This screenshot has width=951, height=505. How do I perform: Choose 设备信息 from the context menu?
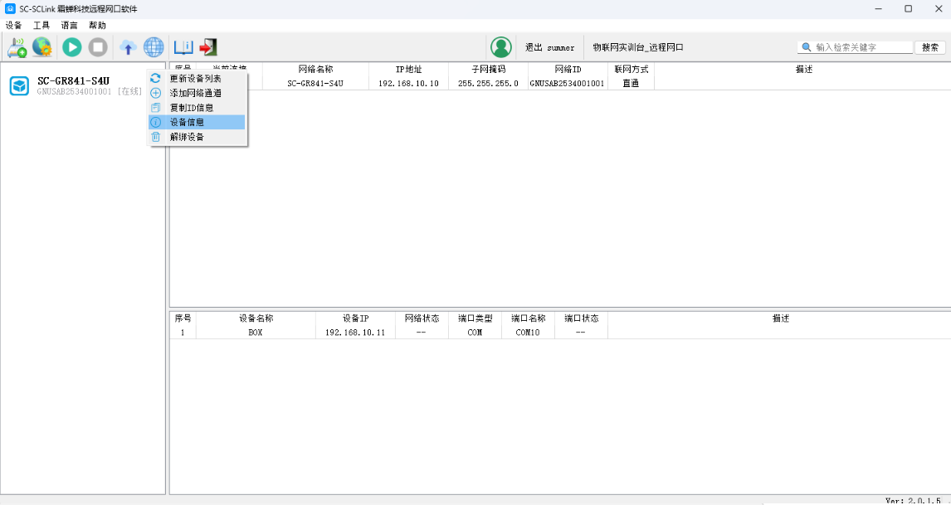click(x=187, y=122)
